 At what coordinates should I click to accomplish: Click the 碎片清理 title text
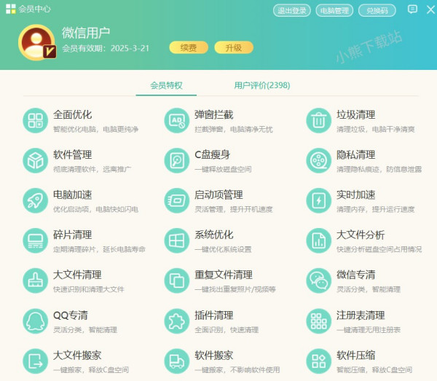coord(72,235)
